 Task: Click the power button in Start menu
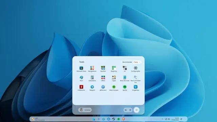click(136, 110)
